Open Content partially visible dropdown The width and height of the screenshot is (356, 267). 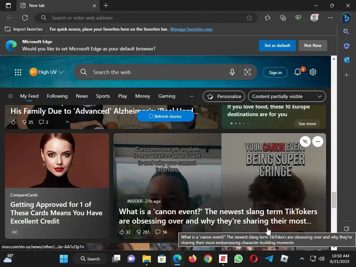tap(287, 96)
